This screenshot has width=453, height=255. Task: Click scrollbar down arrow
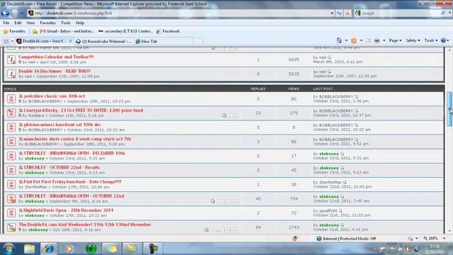449,231
